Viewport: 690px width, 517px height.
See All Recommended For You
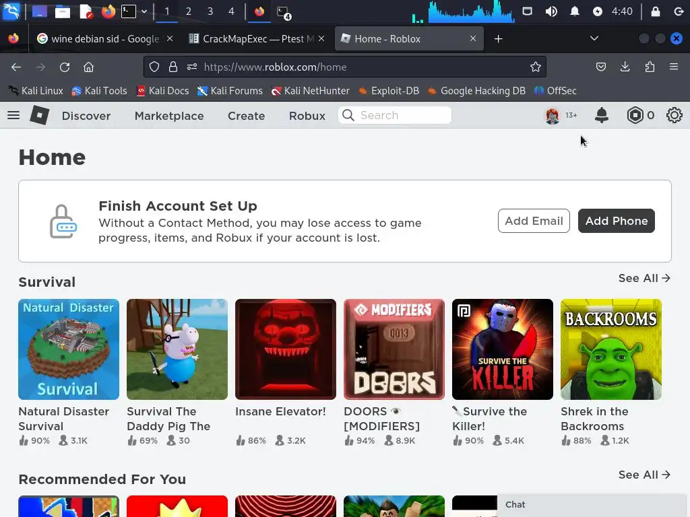tap(644, 475)
